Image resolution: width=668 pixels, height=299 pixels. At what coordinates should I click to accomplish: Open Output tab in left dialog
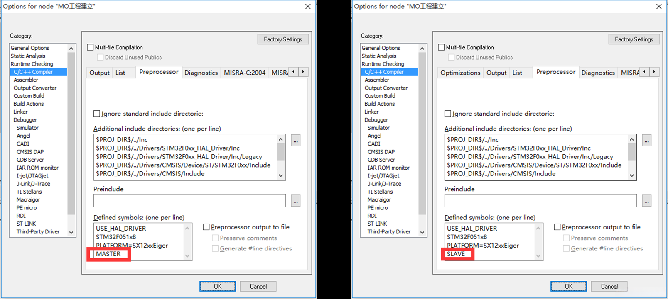point(100,73)
